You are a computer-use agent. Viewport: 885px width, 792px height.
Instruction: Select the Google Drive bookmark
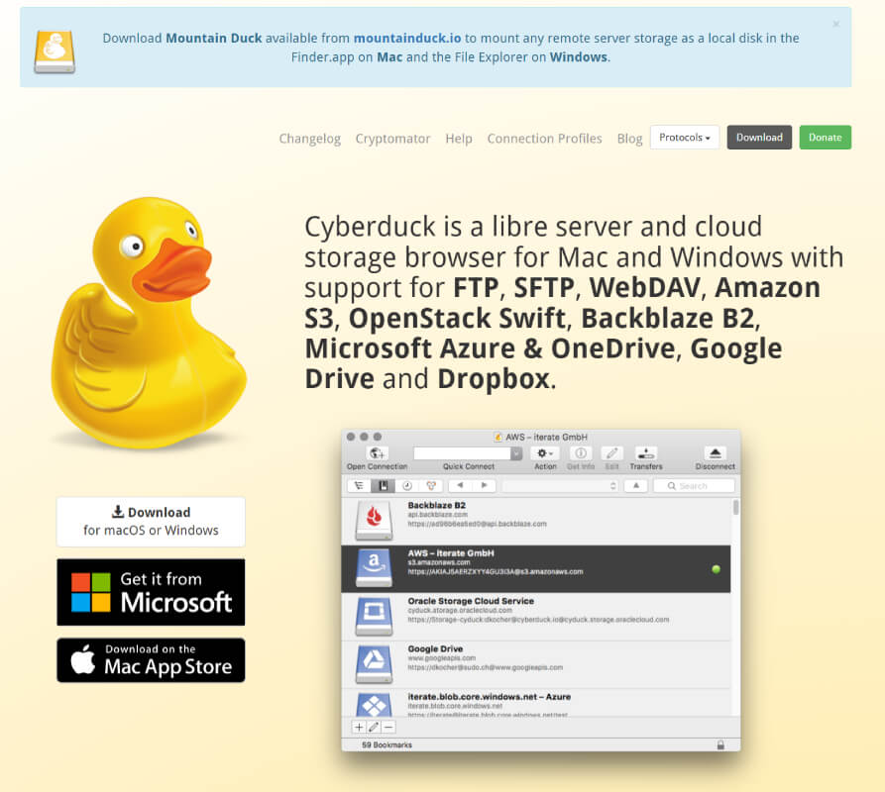tap(535, 664)
